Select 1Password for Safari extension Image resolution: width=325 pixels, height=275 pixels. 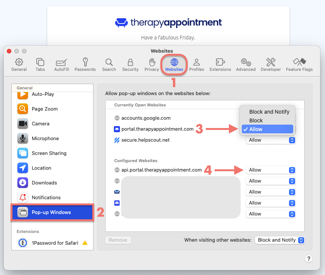click(x=52, y=243)
